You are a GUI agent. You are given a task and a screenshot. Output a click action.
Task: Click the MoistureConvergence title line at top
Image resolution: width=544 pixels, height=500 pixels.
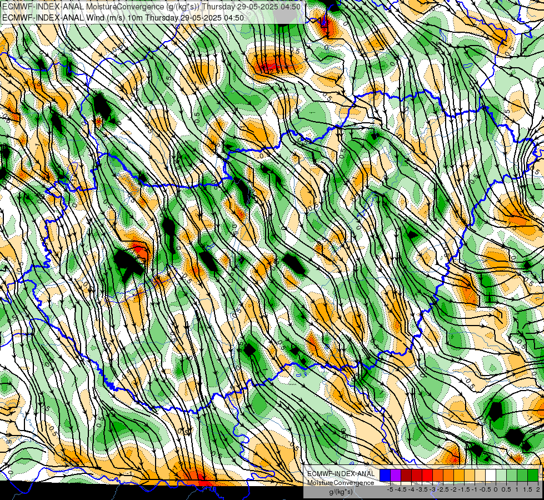coord(151,7)
